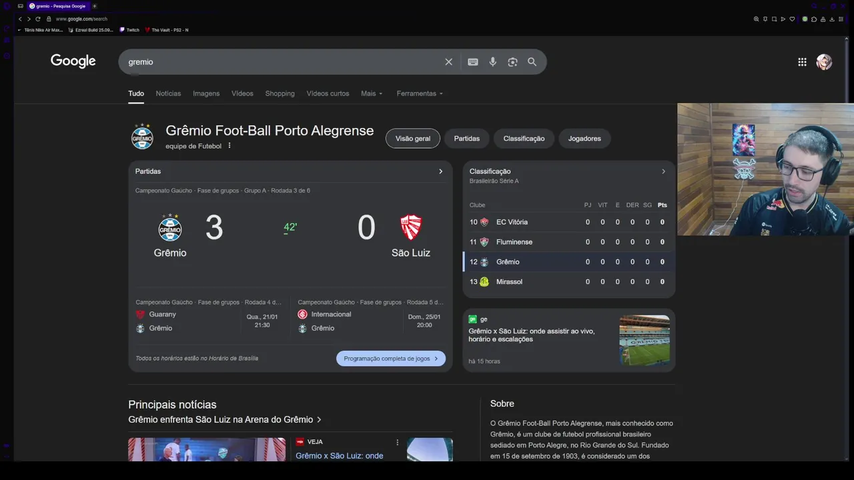Click the São Luiz team crest
The height and width of the screenshot is (480, 854).
click(411, 227)
